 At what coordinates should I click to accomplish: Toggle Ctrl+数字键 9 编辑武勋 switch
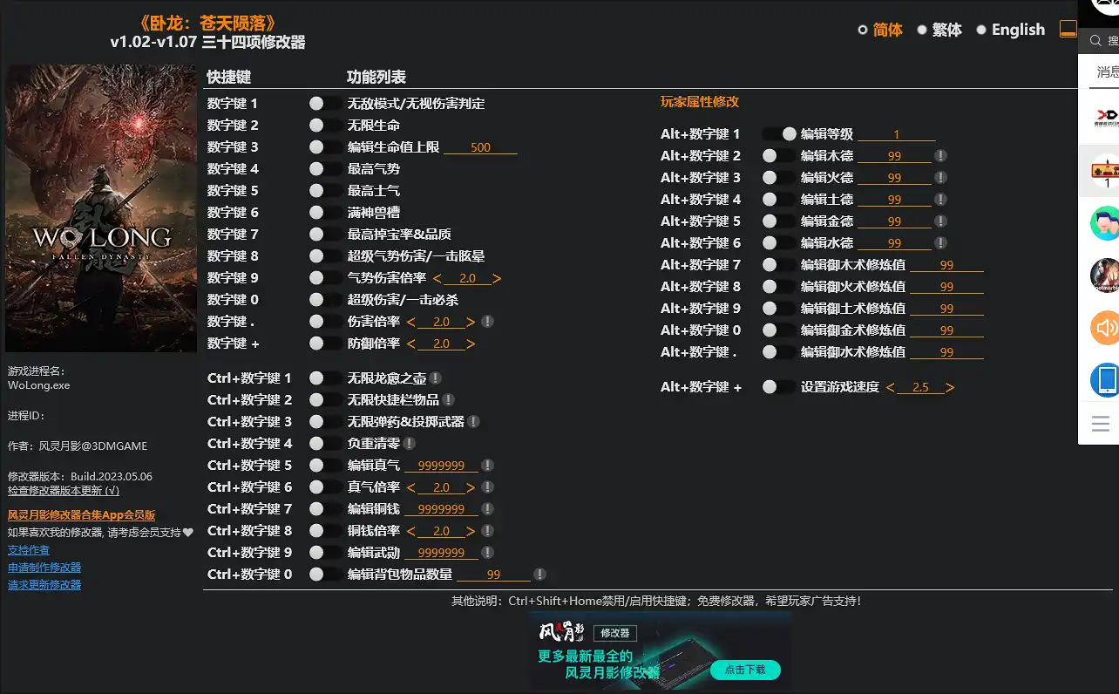(325, 553)
